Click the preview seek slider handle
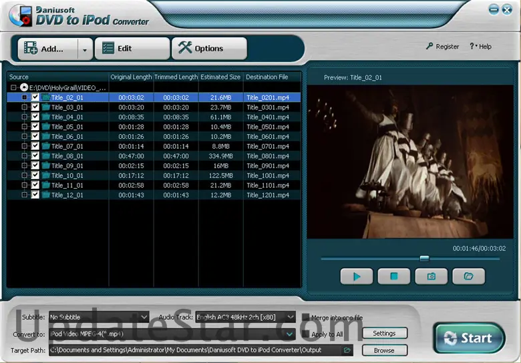This screenshot has width=521, height=363. point(424,258)
